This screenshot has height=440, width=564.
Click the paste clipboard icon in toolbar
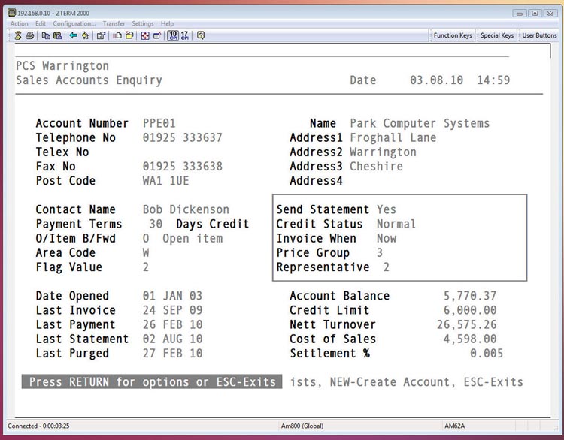point(58,35)
